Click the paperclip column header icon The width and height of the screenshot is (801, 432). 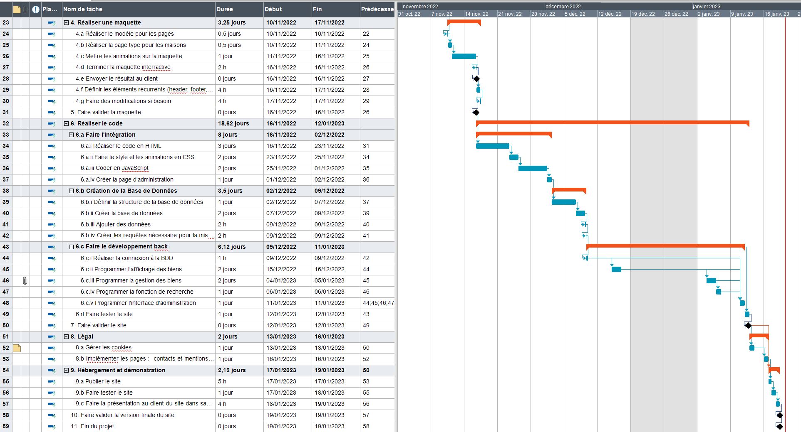pyautogui.click(x=26, y=8)
